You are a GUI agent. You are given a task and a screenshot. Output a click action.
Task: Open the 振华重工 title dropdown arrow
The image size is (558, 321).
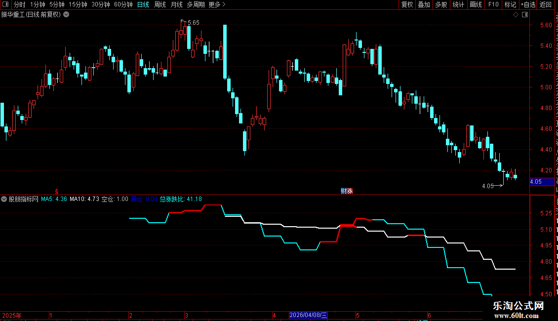coord(66,15)
